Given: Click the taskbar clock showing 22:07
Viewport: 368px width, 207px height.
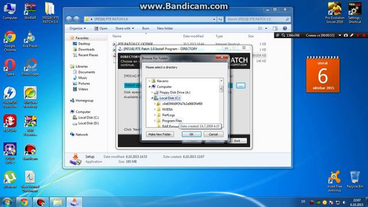Looking at the screenshot, I should 356,202.
